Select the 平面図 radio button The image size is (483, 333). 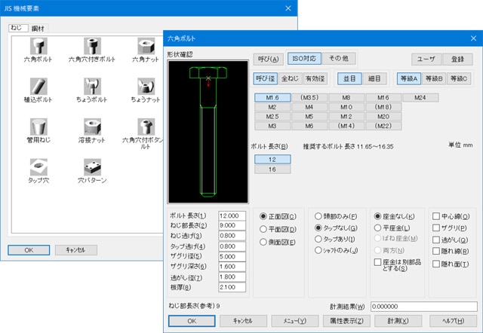[263, 228]
